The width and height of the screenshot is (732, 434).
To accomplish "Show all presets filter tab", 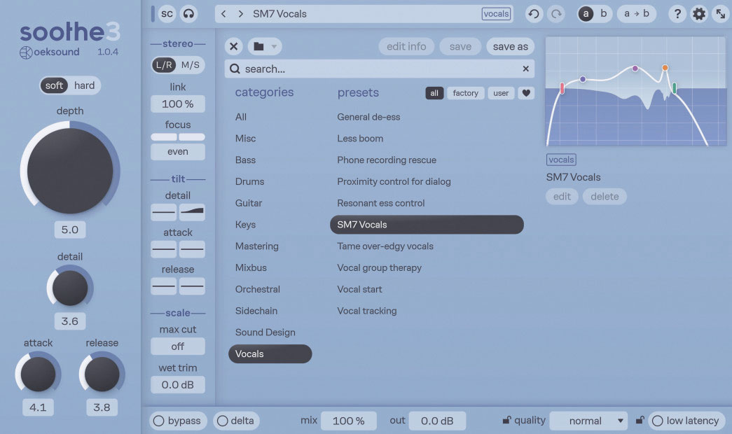I will coord(434,93).
